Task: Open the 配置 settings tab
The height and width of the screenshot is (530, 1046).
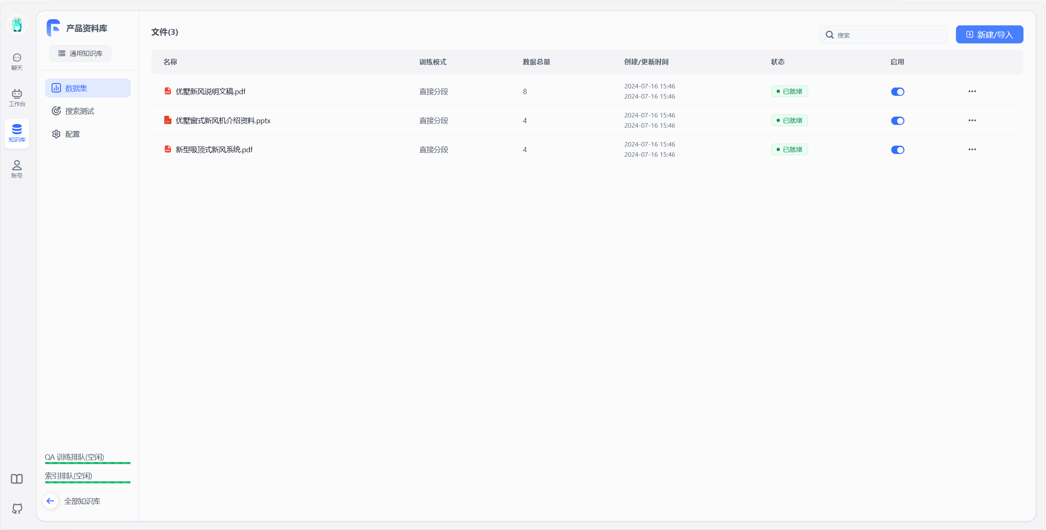Action: 72,134
